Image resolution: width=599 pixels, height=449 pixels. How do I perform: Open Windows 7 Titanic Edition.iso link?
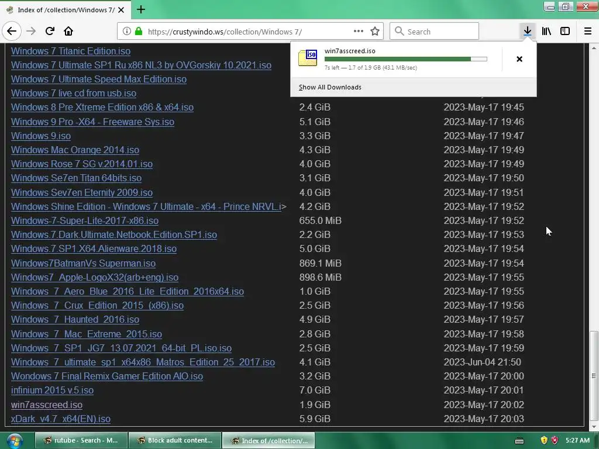coord(71,51)
